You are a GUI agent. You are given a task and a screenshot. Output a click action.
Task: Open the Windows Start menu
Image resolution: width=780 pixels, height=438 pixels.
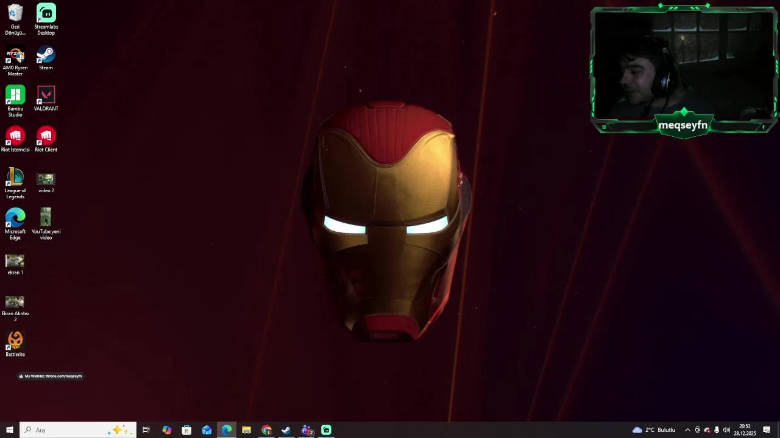point(9,430)
